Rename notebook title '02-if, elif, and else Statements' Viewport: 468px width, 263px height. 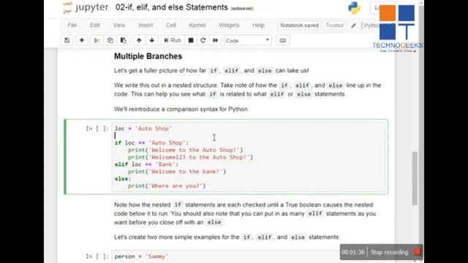point(172,7)
